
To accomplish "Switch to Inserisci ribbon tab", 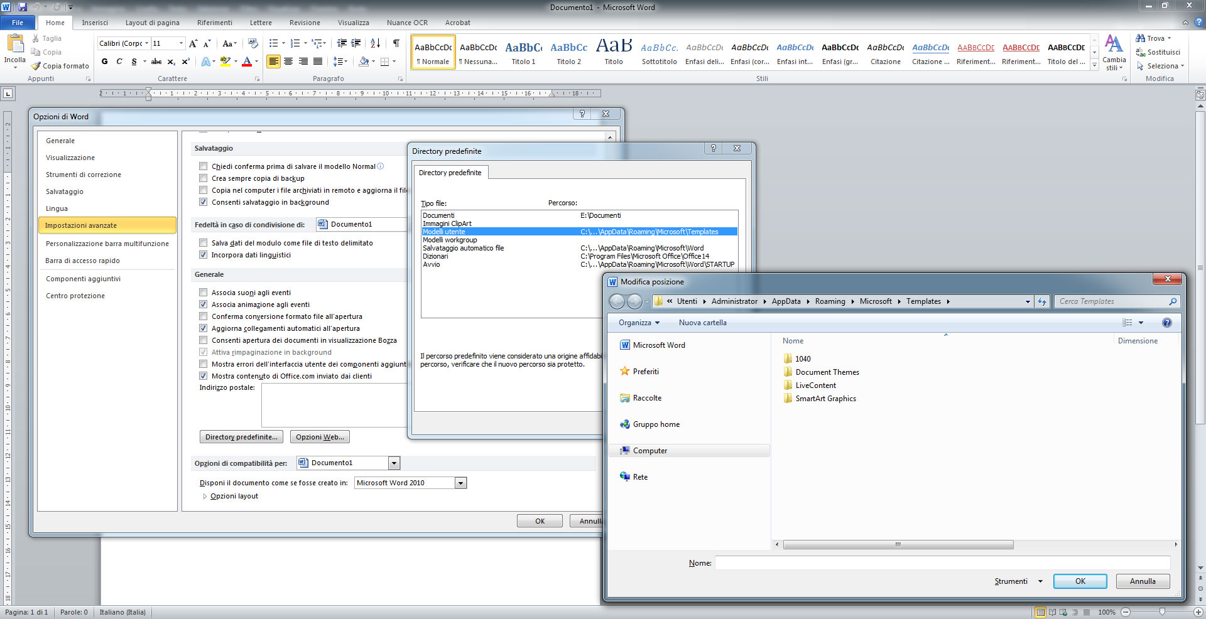I will (95, 23).
